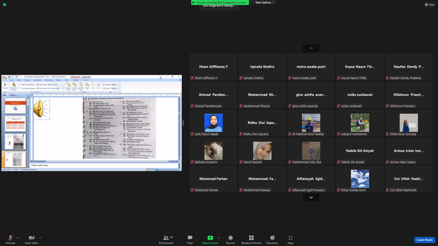The width and height of the screenshot is (438, 246).
Task: Open View layout menu top right
Action: coord(430,5)
